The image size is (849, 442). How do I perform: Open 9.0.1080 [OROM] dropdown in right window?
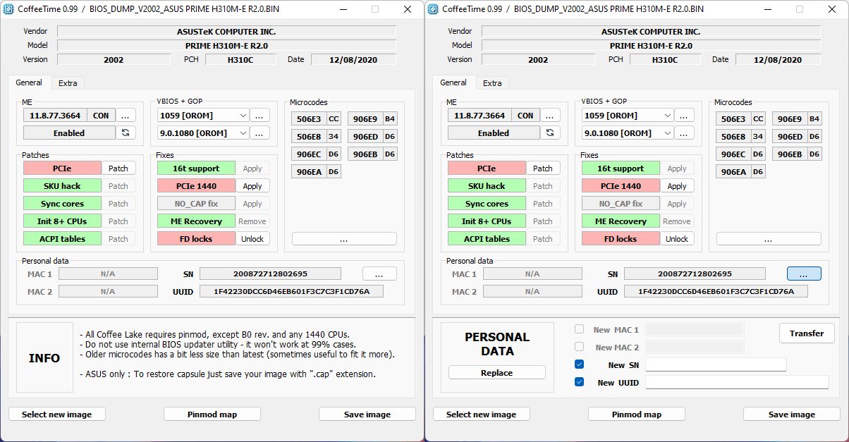point(628,133)
